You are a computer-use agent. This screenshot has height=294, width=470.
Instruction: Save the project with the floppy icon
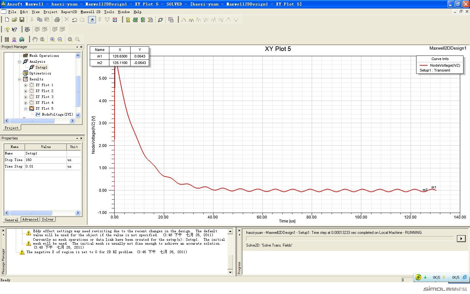click(x=22, y=20)
